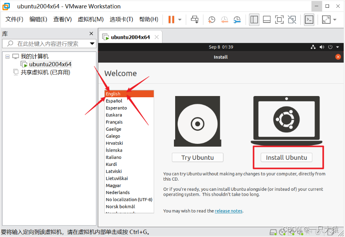
Task: Select Latviski in the language list
Action: [129, 171]
